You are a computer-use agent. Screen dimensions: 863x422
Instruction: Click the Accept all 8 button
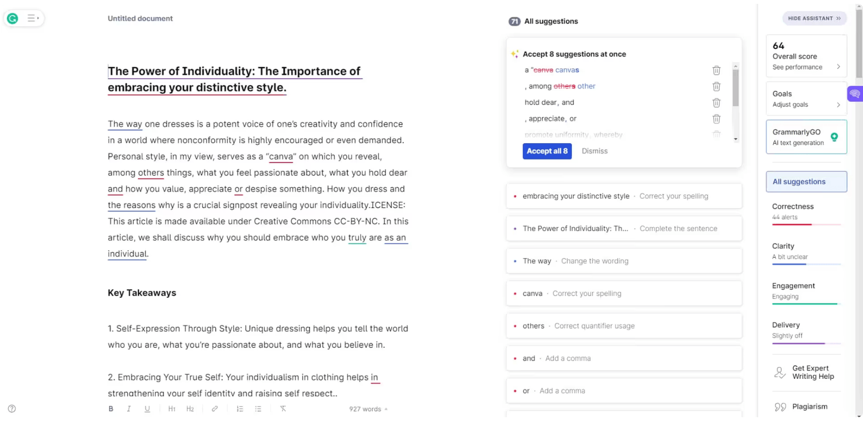click(x=547, y=151)
